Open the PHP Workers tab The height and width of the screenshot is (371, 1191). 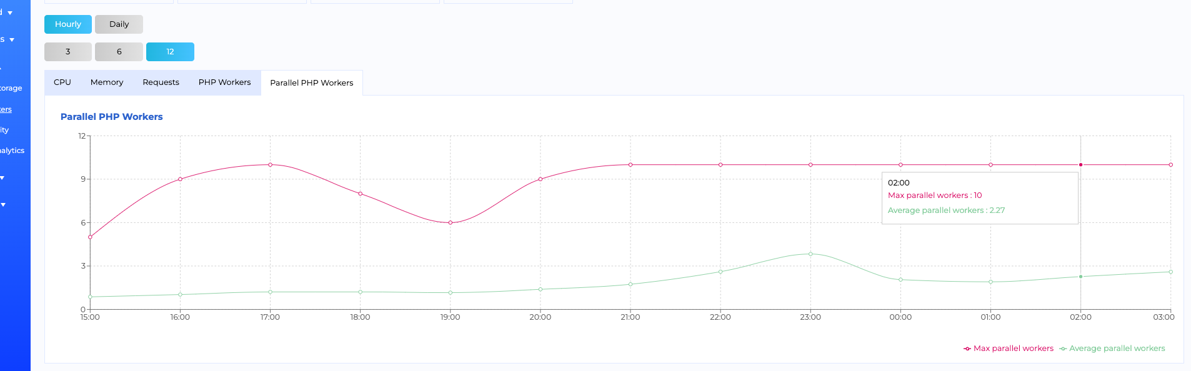point(224,82)
